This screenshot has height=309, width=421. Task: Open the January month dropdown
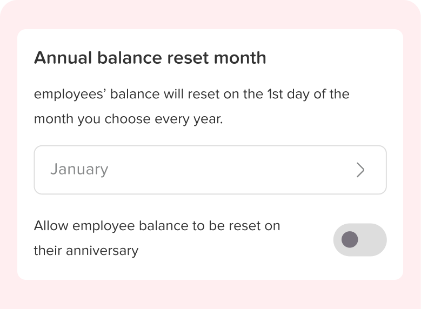pos(210,170)
